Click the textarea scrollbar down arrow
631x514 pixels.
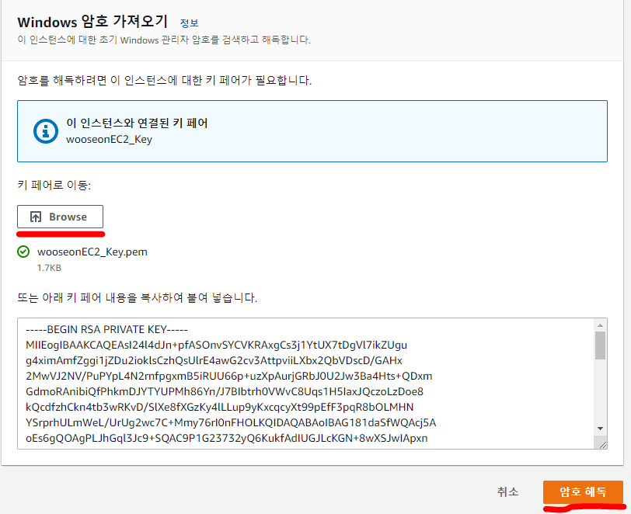(600, 429)
